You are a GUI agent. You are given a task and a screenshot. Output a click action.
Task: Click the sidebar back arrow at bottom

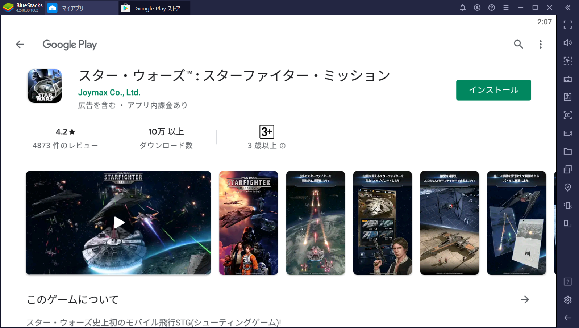[x=568, y=318]
